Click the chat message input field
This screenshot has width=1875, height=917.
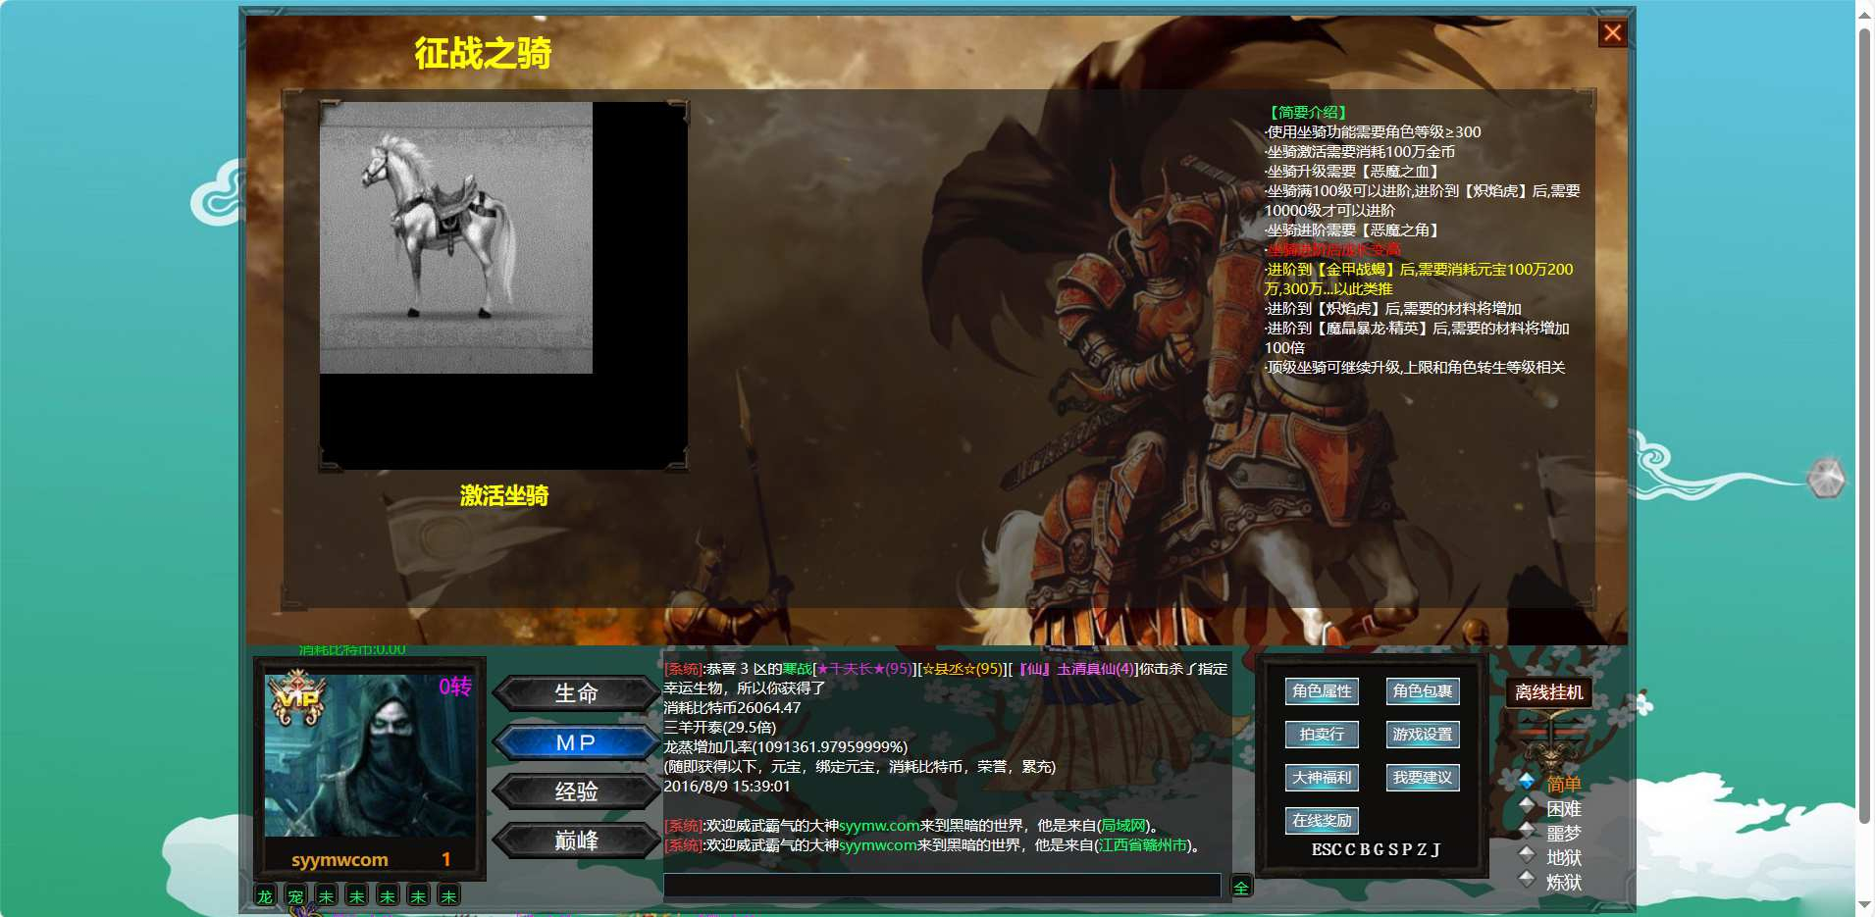(942, 886)
